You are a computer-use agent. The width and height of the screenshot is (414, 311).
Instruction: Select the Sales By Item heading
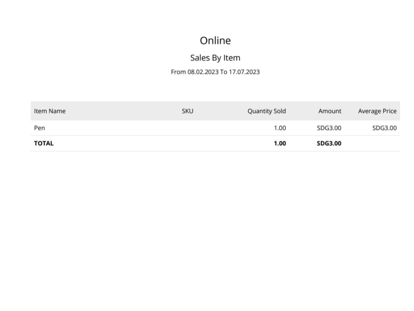click(x=215, y=58)
